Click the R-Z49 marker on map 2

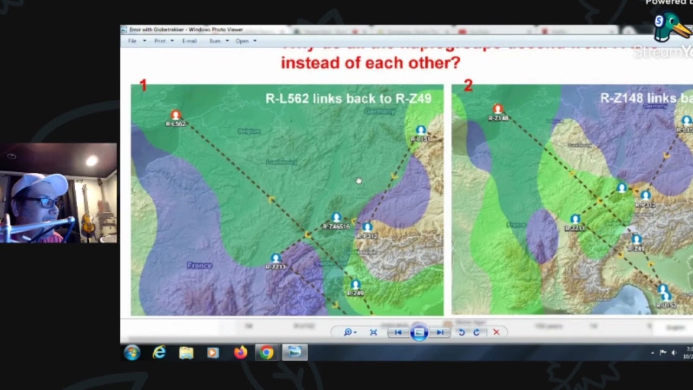pos(637,239)
